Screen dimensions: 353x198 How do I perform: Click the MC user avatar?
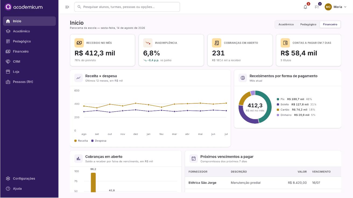(328, 7)
